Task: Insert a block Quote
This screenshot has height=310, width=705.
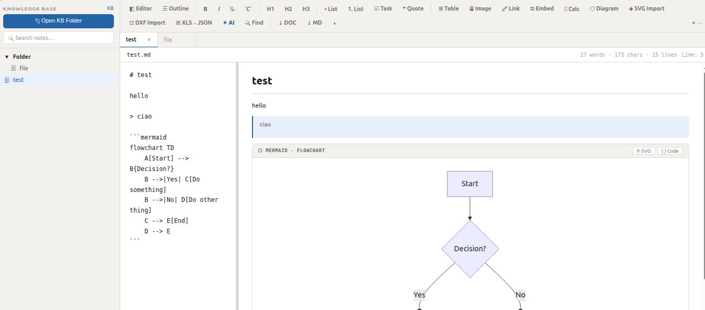Action: 413,8
